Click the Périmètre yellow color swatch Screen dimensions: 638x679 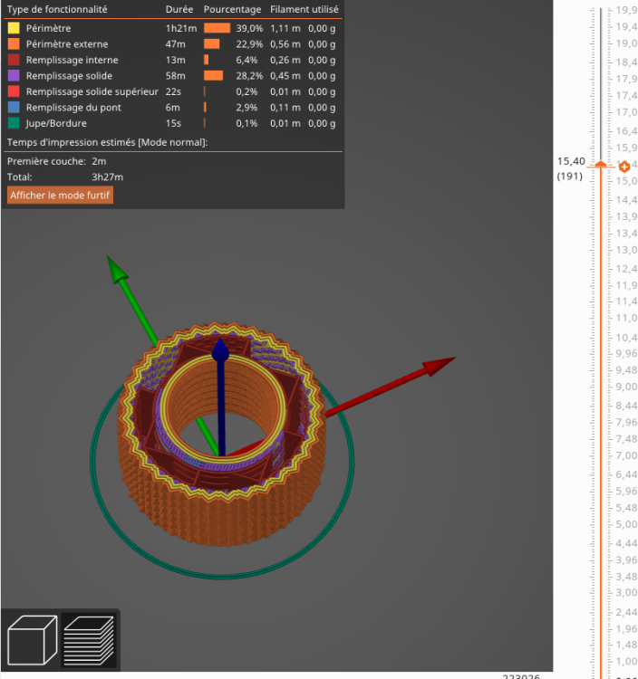(x=14, y=28)
